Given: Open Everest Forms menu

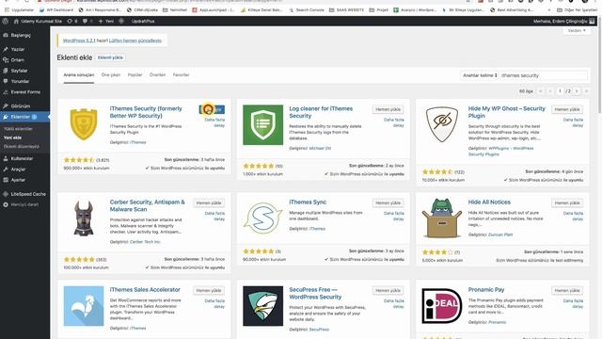Looking at the screenshot, I should (x=25, y=92).
